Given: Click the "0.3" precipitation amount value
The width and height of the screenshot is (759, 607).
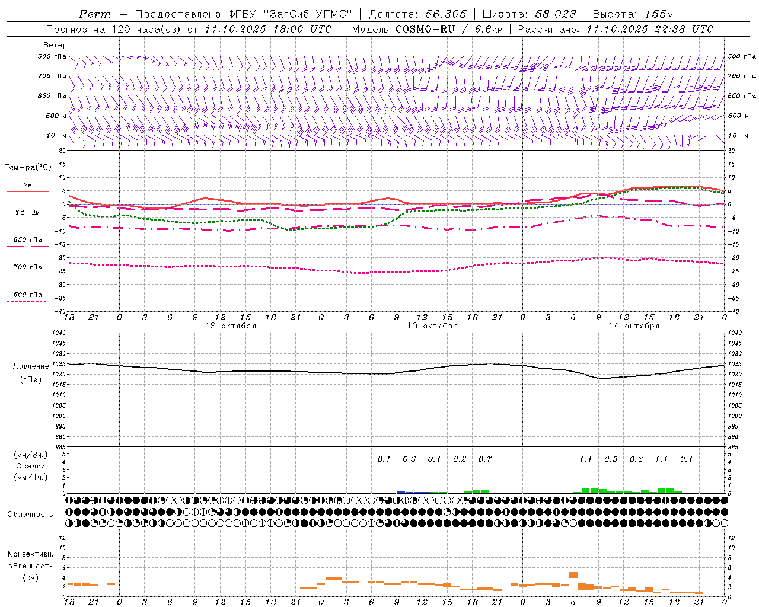Looking at the screenshot, I should point(409,459).
